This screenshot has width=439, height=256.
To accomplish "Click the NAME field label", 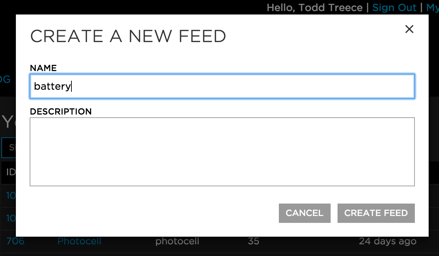I will coord(43,68).
